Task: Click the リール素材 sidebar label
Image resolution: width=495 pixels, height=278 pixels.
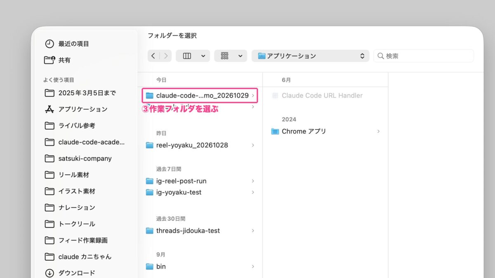Action: coord(74,175)
